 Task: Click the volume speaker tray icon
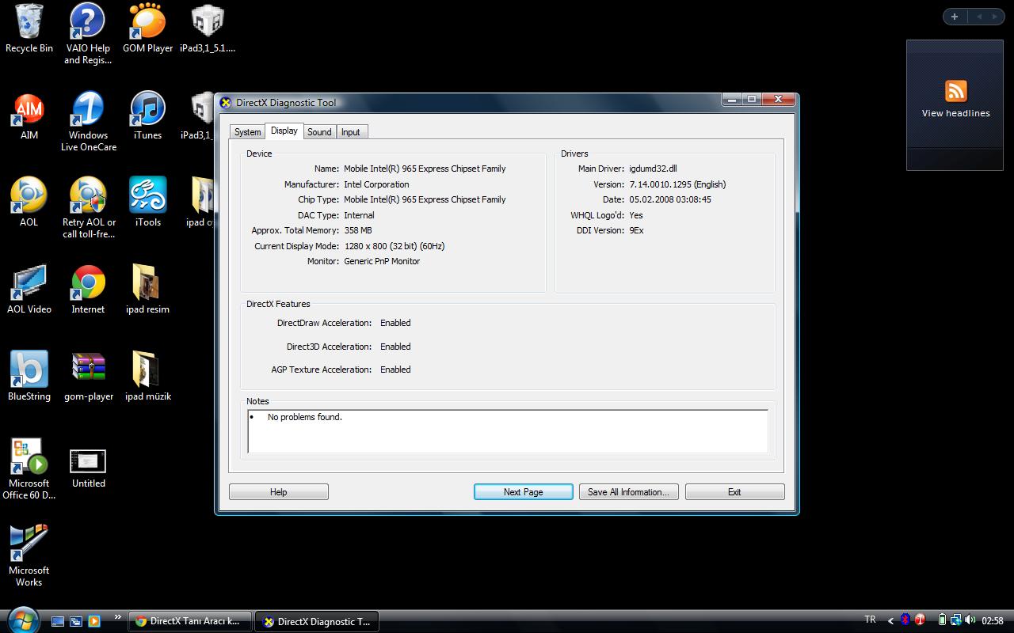[x=970, y=620]
